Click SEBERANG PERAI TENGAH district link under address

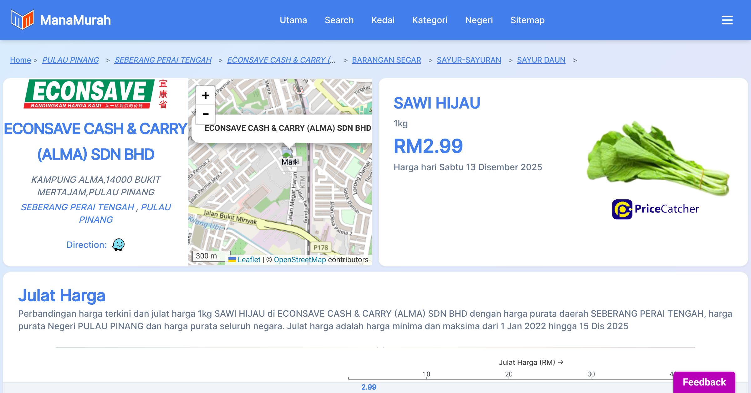tap(77, 207)
